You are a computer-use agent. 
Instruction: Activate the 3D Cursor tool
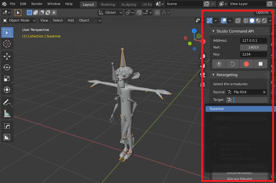pyautogui.click(x=7, y=44)
